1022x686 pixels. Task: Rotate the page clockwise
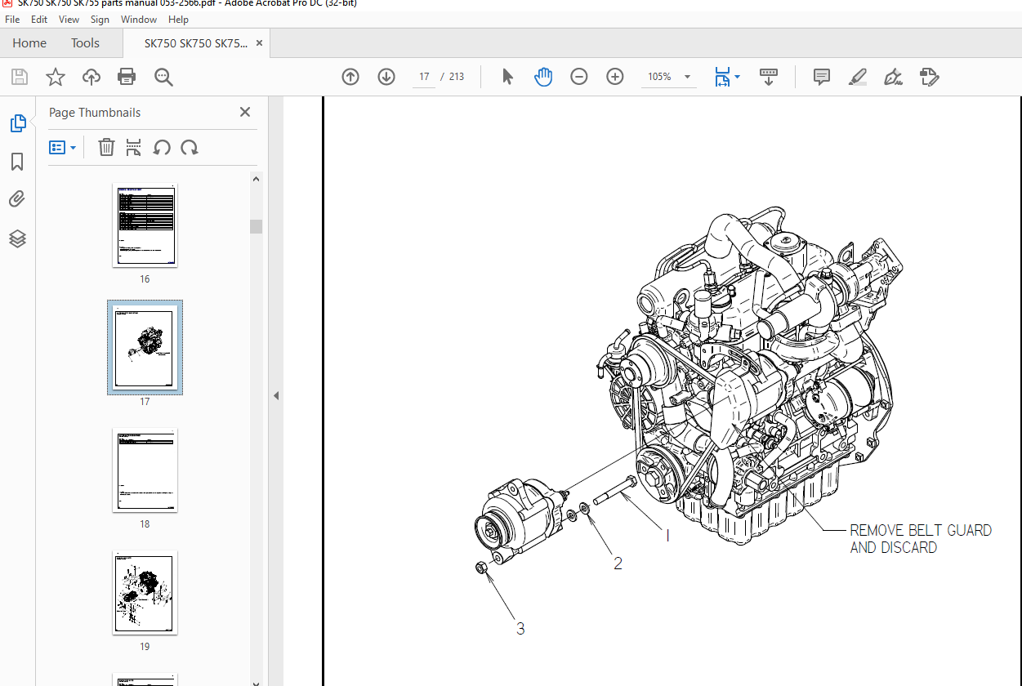(x=190, y=147)
